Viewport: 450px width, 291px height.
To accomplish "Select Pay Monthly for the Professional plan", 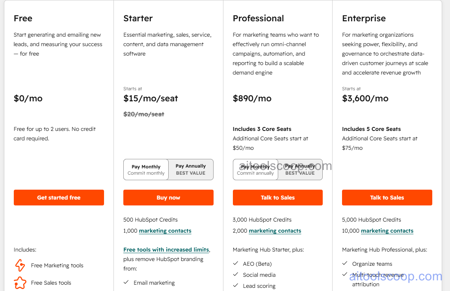I will [x=255, y=169].
